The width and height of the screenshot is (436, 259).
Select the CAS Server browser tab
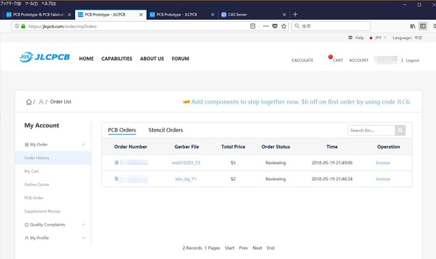[x=254, y=14]
